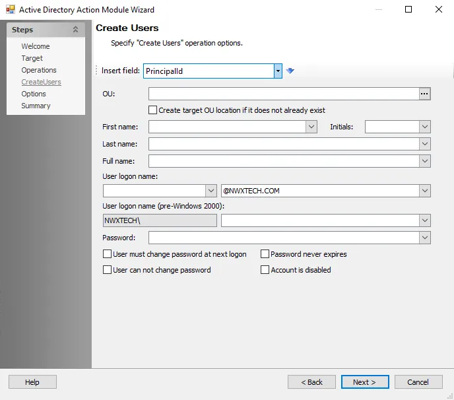Check User can not change password

(107, 270)
